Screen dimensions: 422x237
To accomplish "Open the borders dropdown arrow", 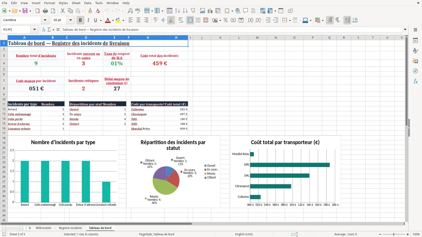I will [290, 20].
